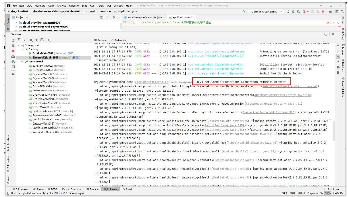
Task: Click the clear console trash icon
Action: [338, 73]
